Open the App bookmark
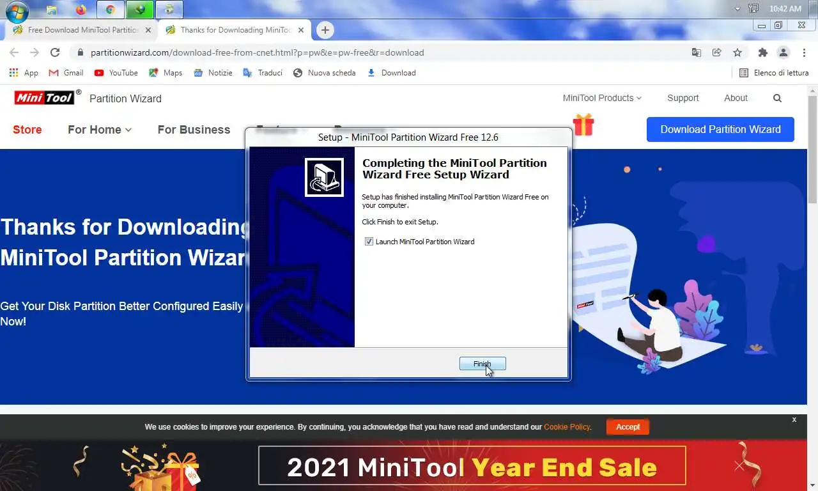The width and height of the screenshot is (818, 491). coord(24,73)
